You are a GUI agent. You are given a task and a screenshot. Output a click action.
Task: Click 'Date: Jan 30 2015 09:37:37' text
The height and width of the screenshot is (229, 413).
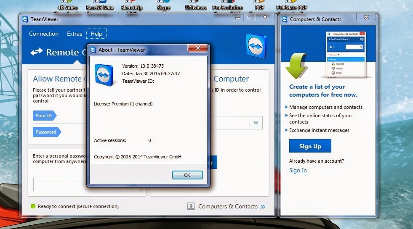pos(151,74)
